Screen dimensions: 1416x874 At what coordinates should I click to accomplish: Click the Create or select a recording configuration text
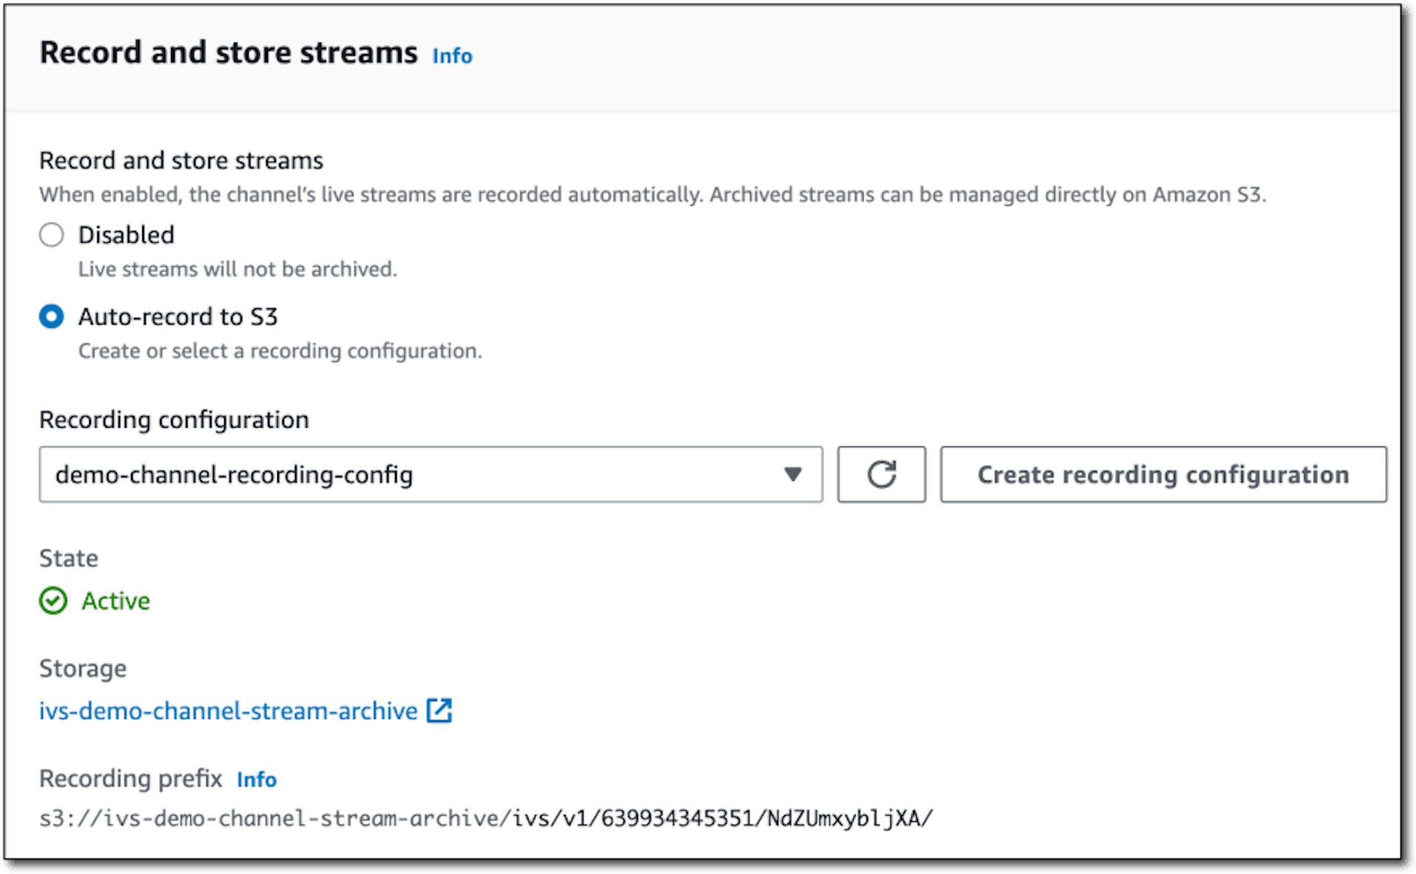click(x=280, y=351)
